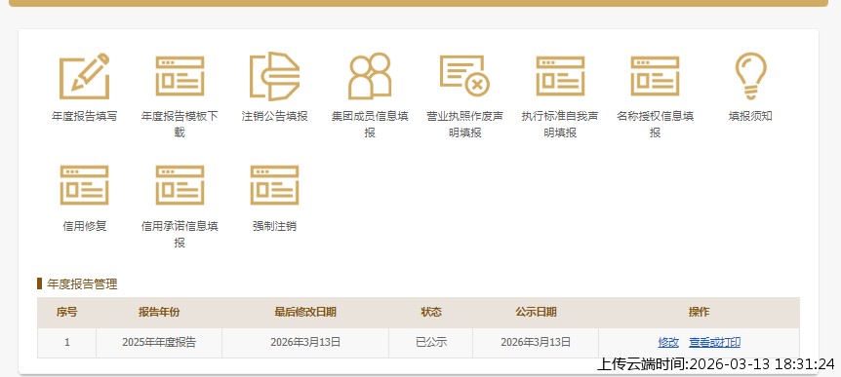Click the 序号 column header

click(66, 312)
